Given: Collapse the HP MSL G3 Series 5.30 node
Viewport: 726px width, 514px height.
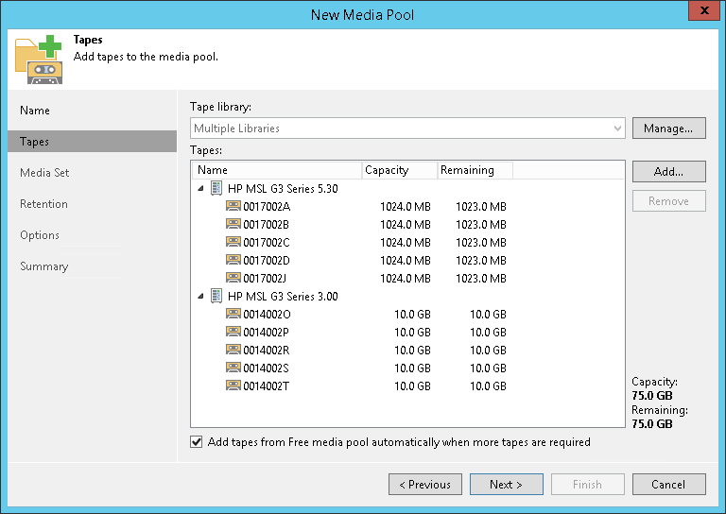Looking at the screenshot, I should coord(200,188).
